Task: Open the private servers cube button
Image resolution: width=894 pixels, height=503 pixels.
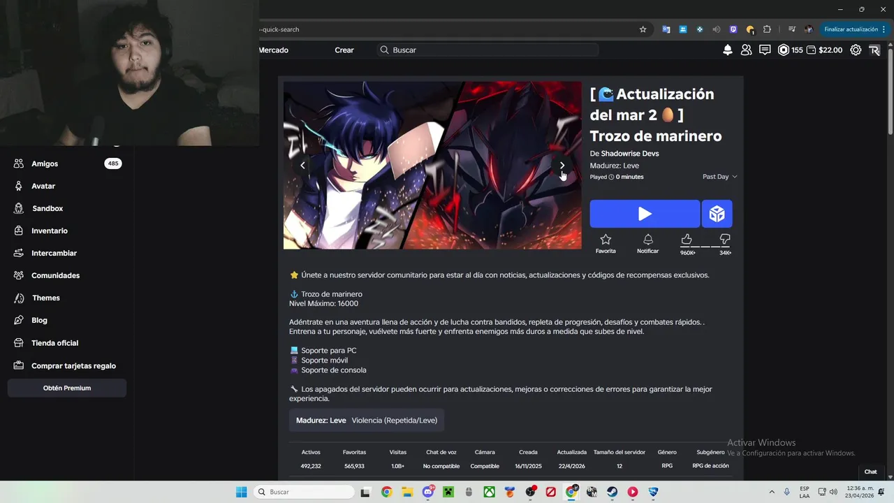Action: click(717, 214)
